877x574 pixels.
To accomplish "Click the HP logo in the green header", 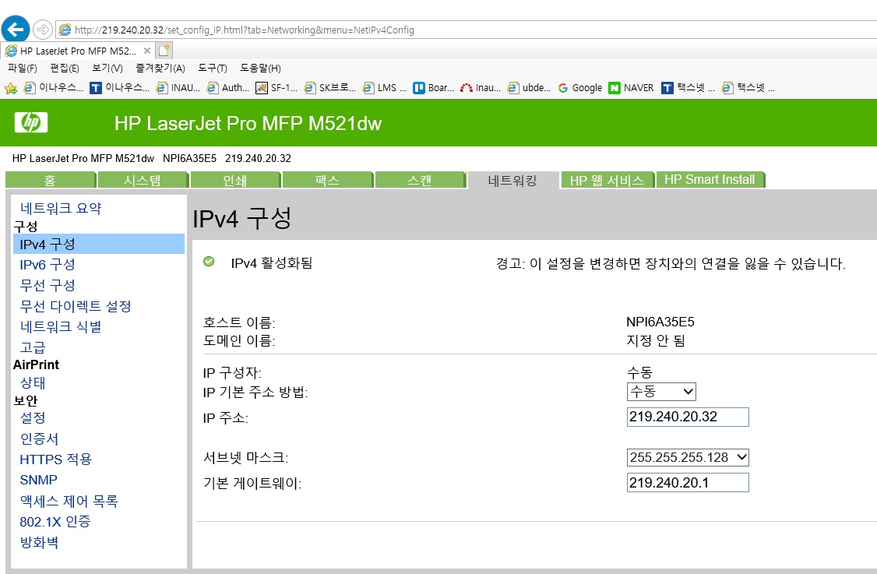I will point(30,122).
